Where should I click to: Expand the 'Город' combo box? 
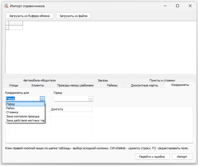tap(90, 99)
